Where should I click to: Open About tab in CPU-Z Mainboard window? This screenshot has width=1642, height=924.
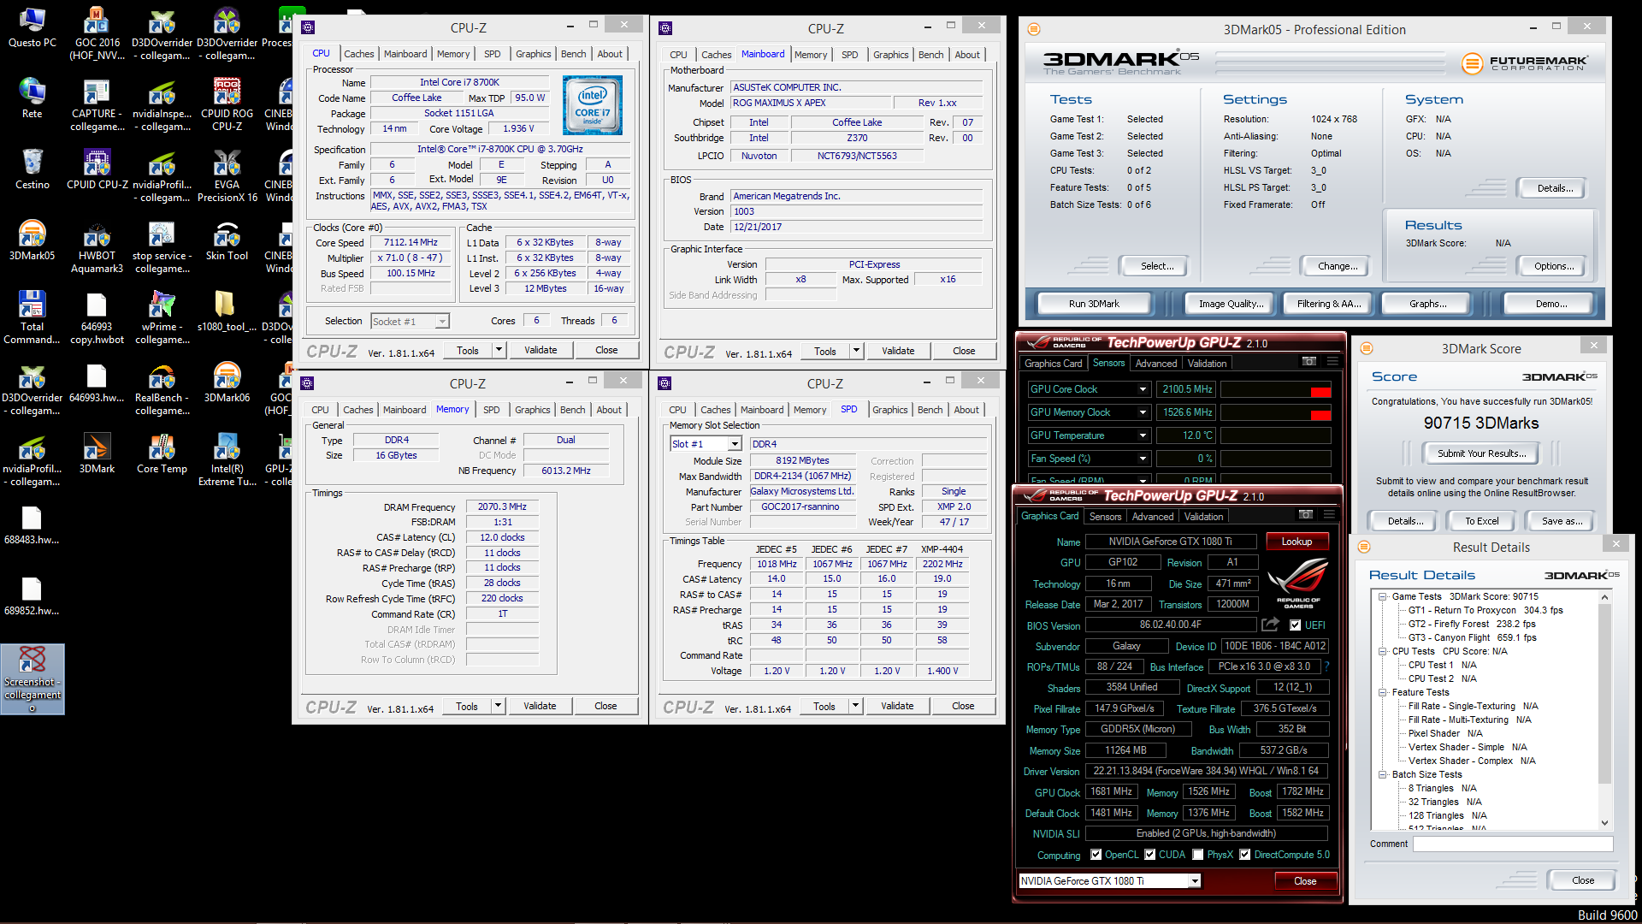(967, 55)
